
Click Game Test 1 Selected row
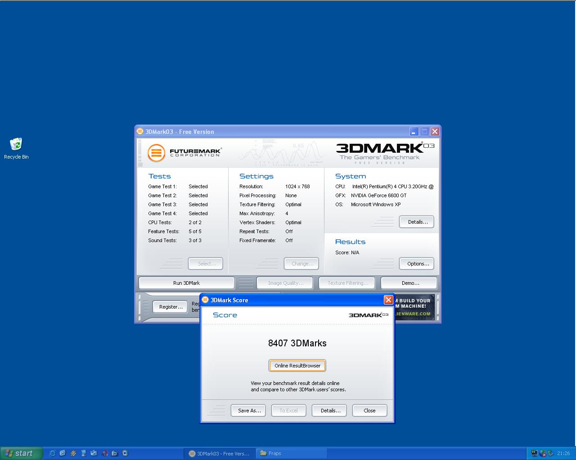pos(178,186)
